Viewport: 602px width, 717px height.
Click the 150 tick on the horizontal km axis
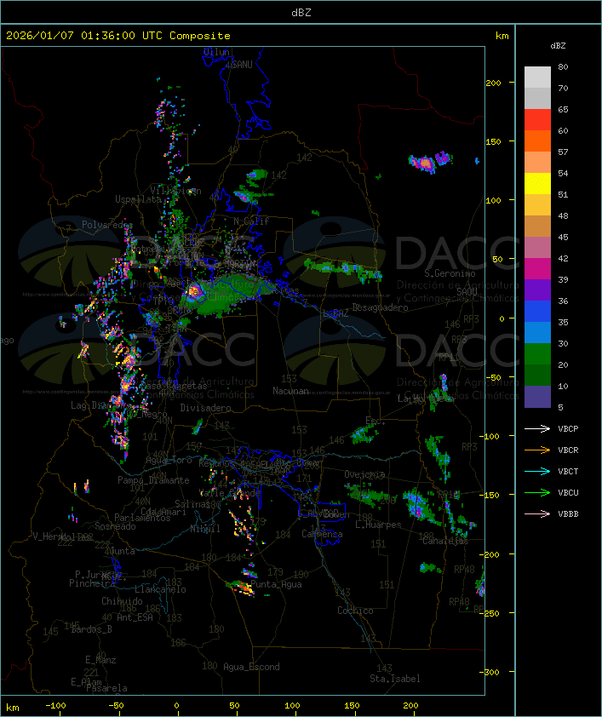click(x=352, y=706)
